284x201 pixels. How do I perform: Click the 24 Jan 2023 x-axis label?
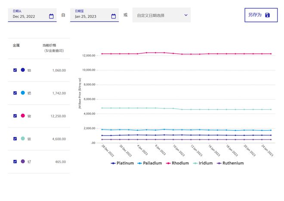click(x=267, y=151)
